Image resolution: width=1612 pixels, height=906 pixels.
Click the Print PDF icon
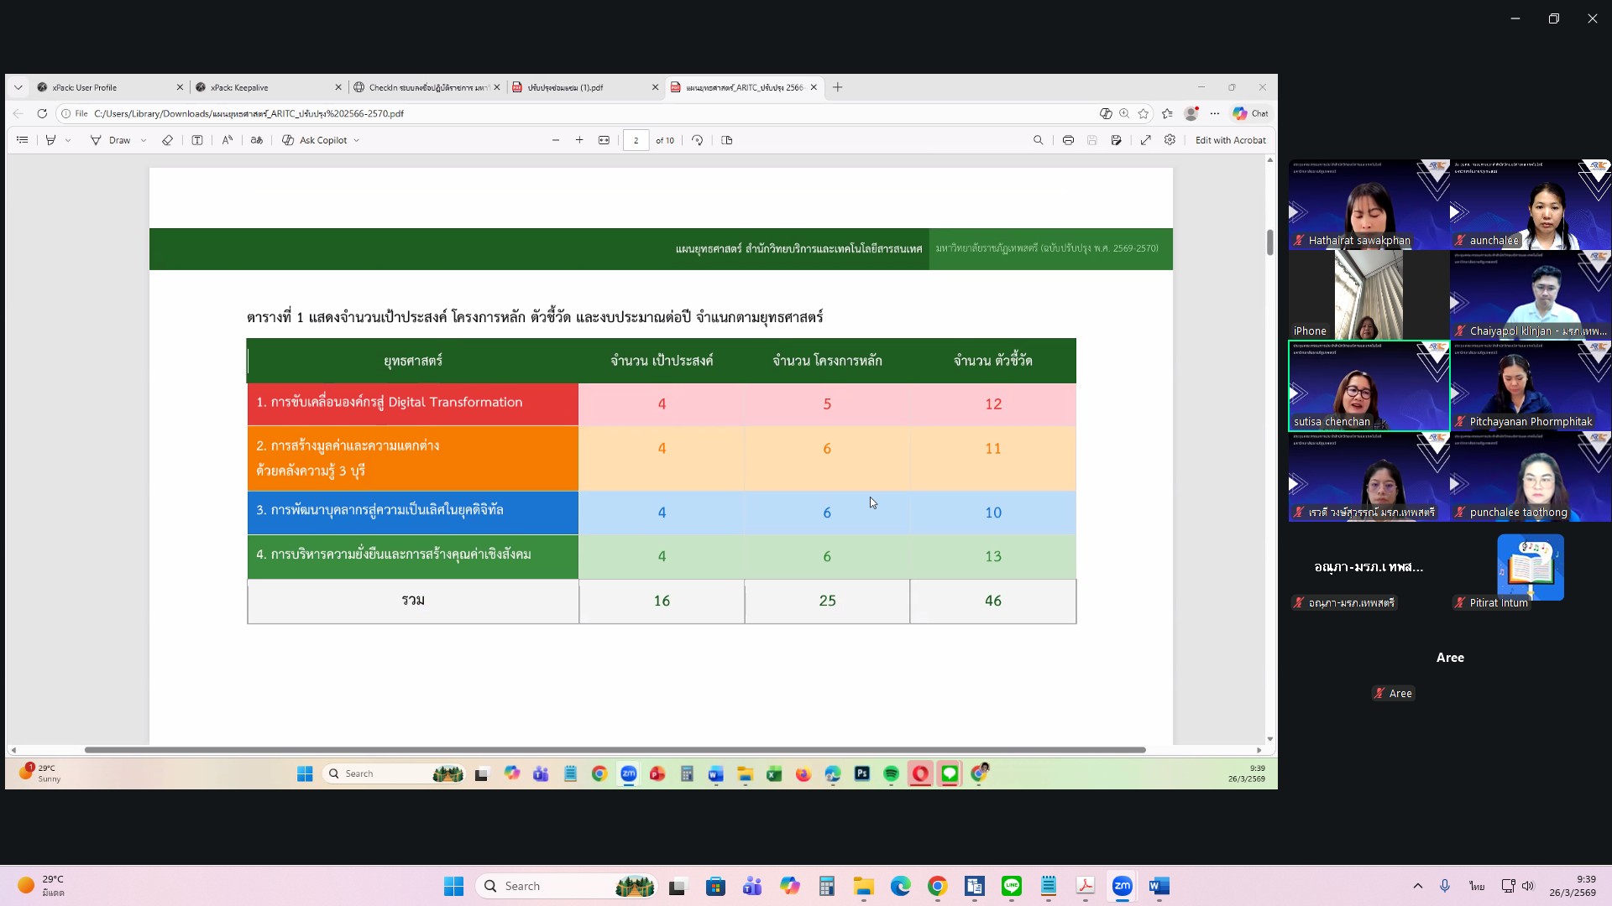pyautogui.click(x=1068, y=140)
